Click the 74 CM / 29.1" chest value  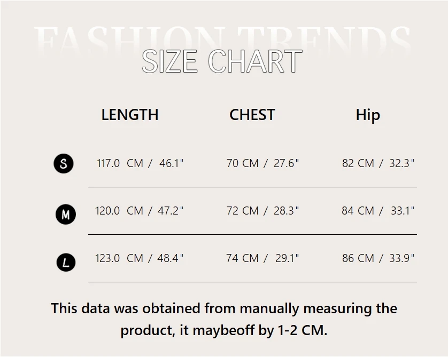pos(262,258)
